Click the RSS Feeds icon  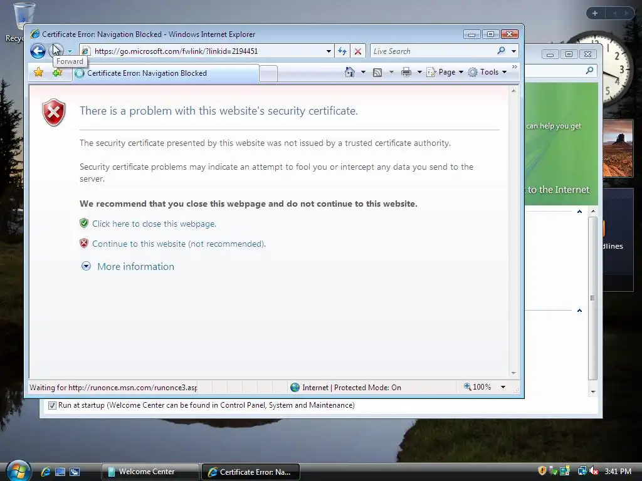pyautogui.click(x=377, y=73)
